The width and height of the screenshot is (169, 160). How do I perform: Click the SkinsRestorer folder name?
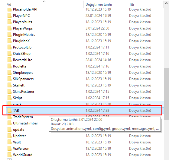click(x=24, y=92)
